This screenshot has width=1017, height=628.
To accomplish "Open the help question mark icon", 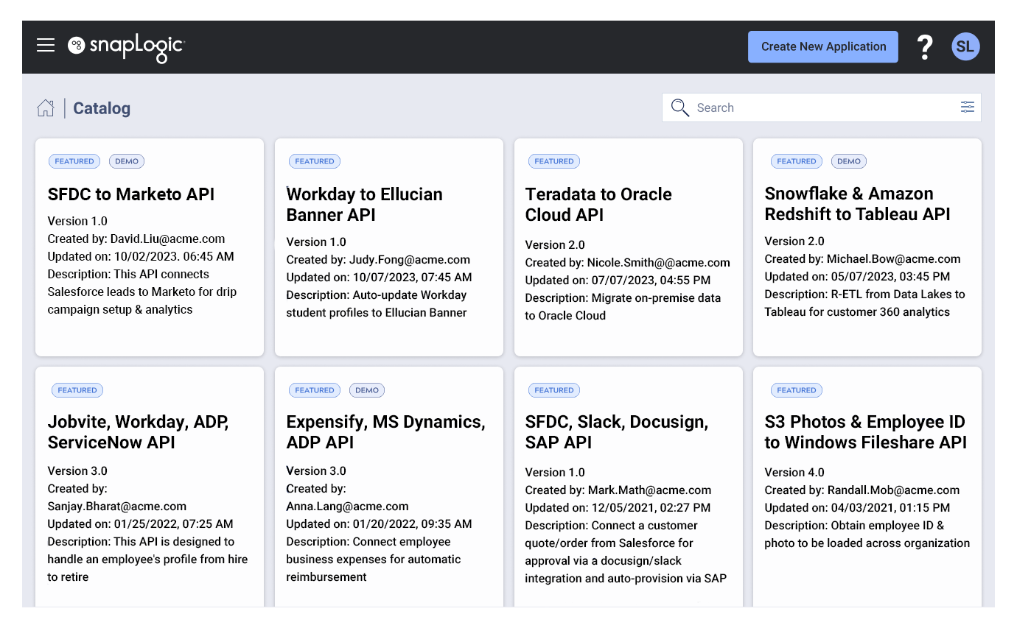I will coord(925,47).
